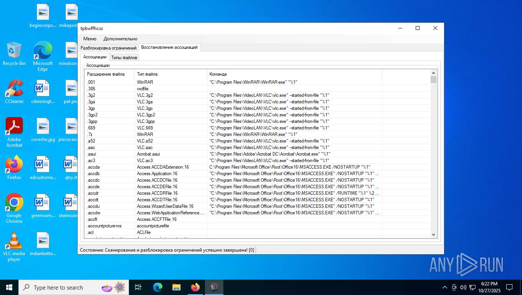Open Google Chrome desktop shortcut
The image size is (522, 295).
click(14, 209)
